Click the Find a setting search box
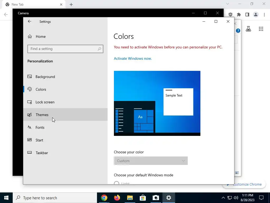The height and width of the screenshot is (203, 270). click(x=65, y=49)
